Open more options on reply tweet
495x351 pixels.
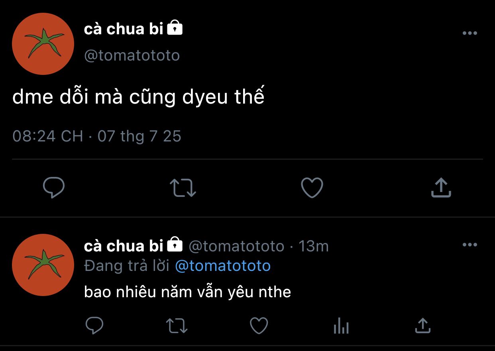(x=469, y=245)
